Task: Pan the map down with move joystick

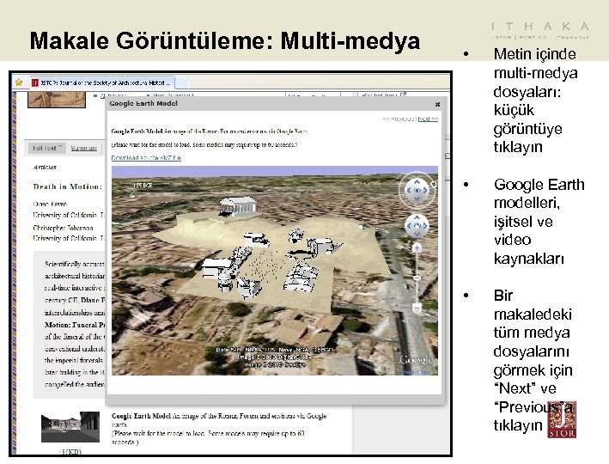Action: click(417, 234)
